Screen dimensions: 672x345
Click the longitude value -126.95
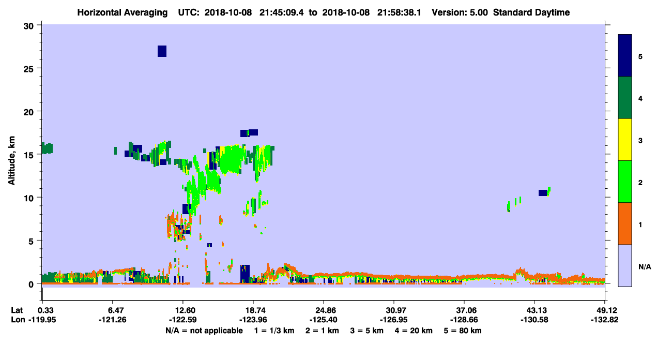(394, 320)
